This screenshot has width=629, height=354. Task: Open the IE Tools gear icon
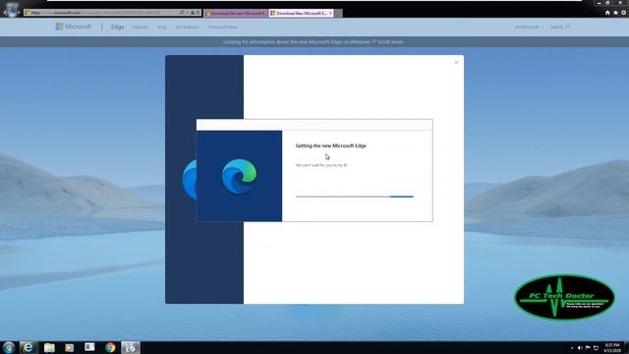click(x=623, y=13)
